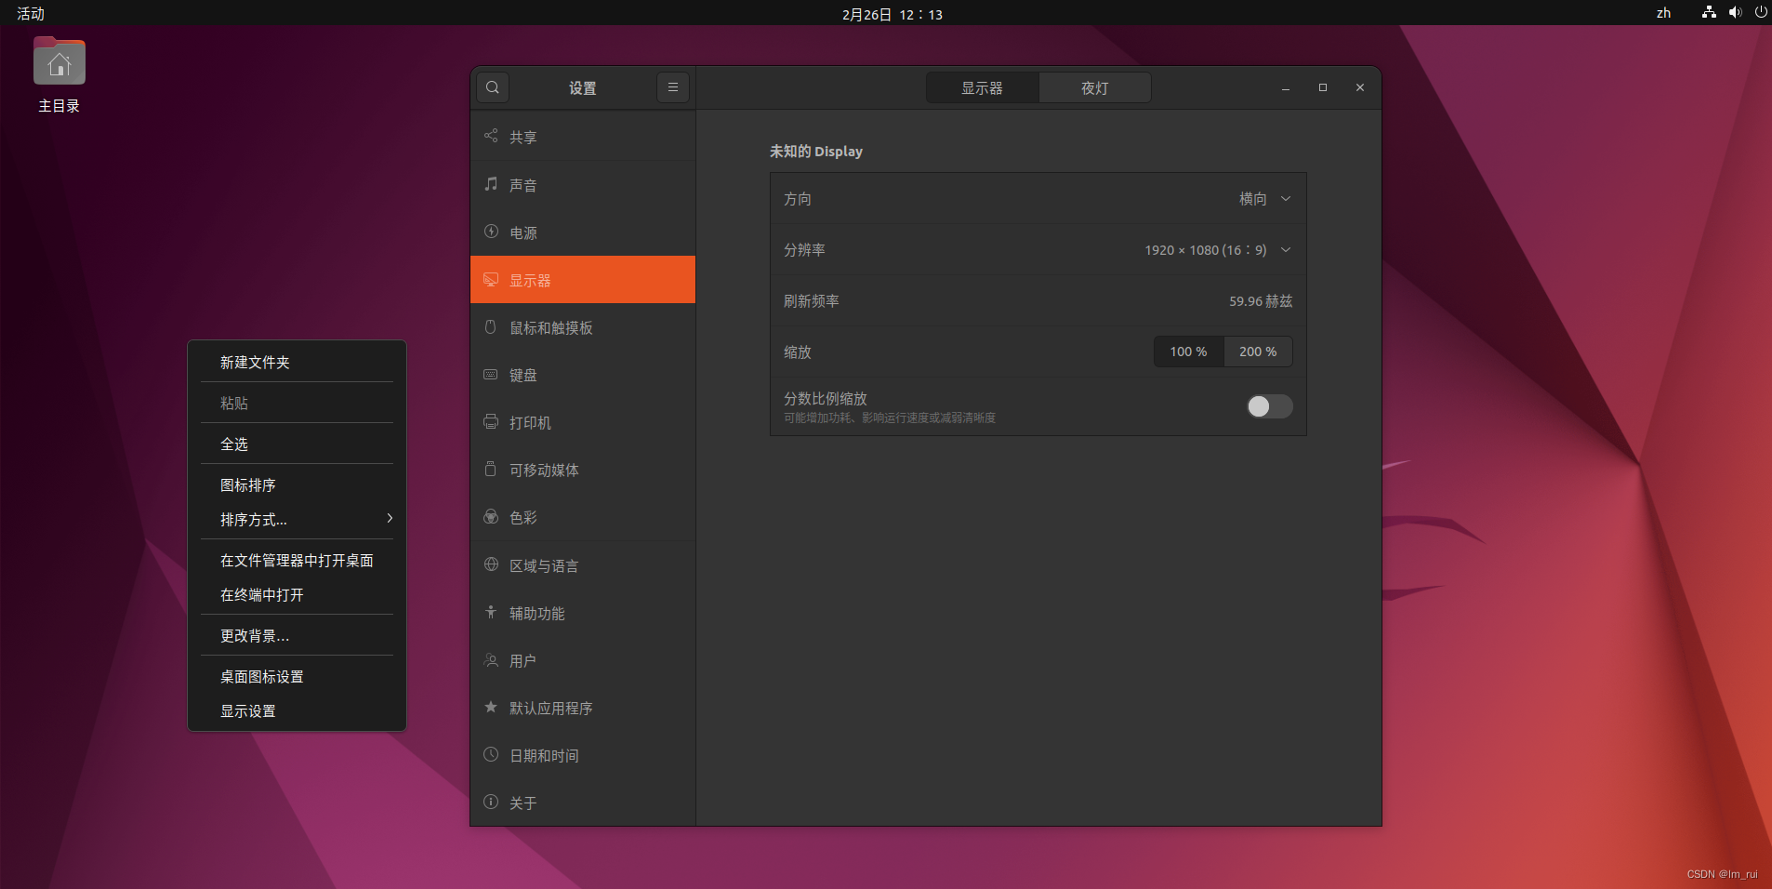Click the network icon in top bar
Viewport: 1772px width, 889px height.
point(1709,13)
